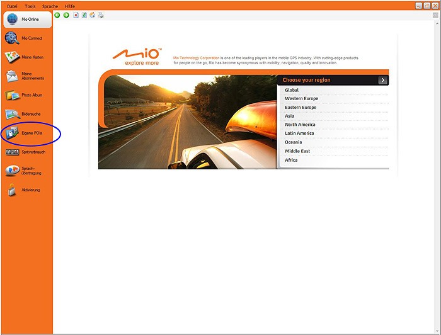Open the Sprache menu
Screen dimensions: 441x335
coord(50,6)
